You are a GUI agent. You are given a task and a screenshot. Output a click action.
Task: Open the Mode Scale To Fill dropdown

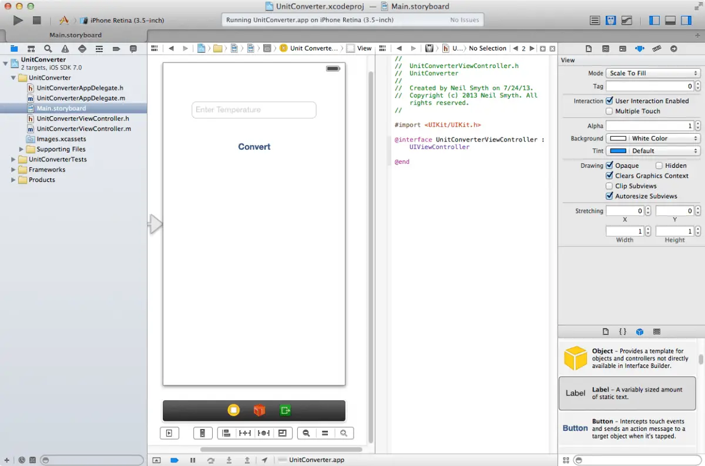653,73
